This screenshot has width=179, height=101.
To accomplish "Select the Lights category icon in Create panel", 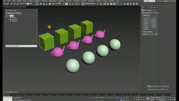I will [x=147, y=10].
